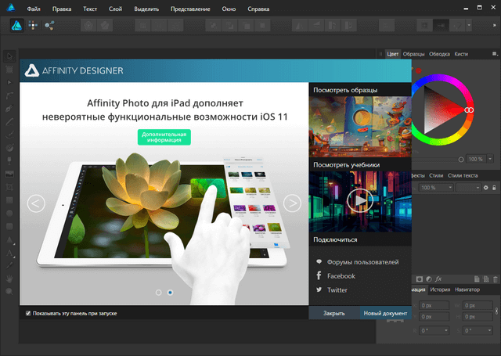
Task: Switch to the Обводка tab
Action: point(439,54)
